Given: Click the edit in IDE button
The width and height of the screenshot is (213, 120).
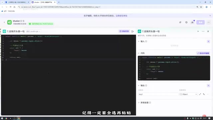Looking at the screenshot, I should pyautogui.click(x=203, y=53).
